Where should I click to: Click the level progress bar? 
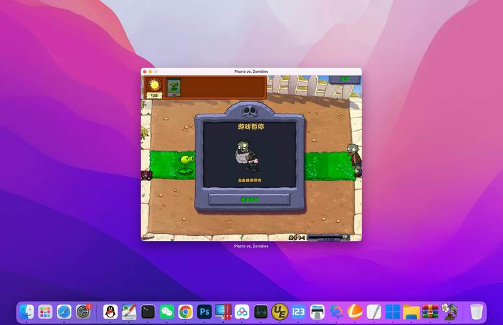329,237
